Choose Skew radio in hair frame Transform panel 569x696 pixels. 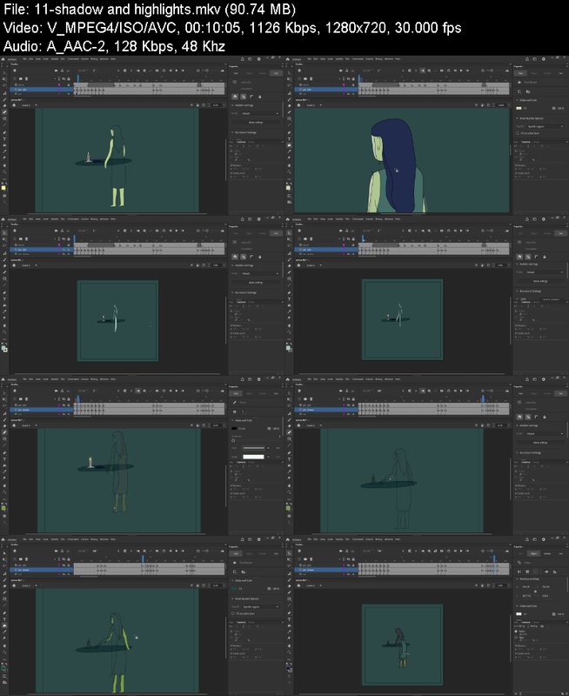tap(516, 157)
